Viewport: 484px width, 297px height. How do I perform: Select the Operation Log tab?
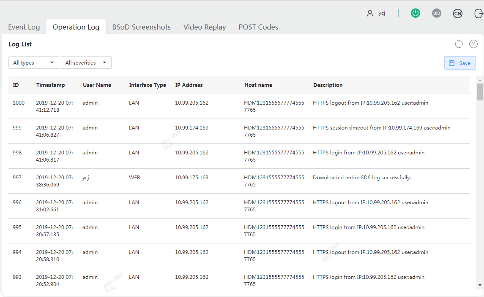coord(76,27)
